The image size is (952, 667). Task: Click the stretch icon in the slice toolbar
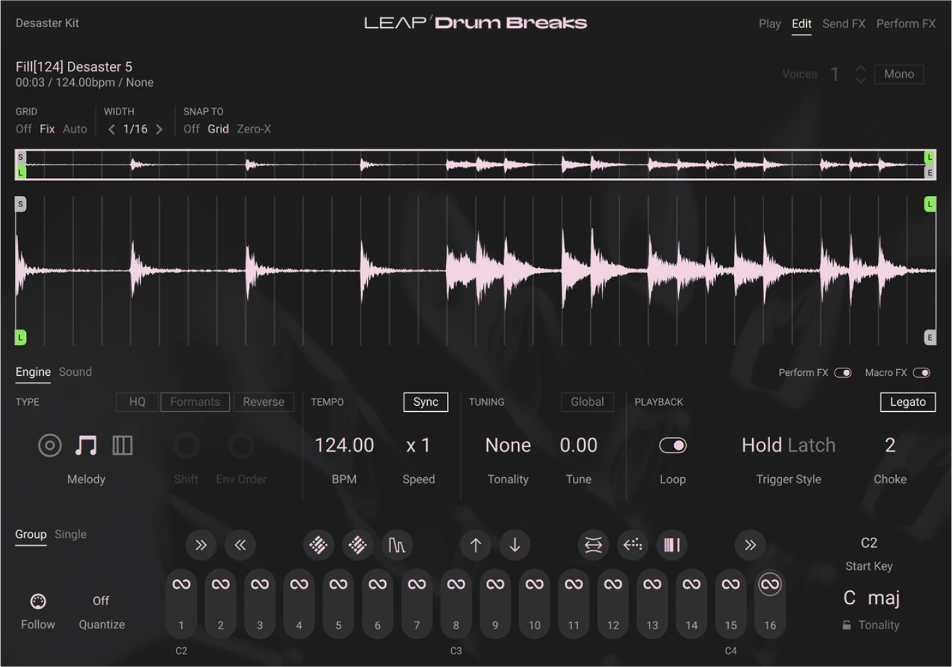pos(593,545)
